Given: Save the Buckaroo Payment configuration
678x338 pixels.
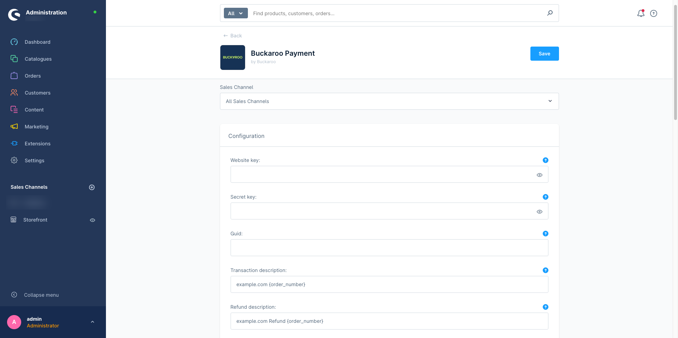Looking at the screenshot, I should [x=545, y=54].
